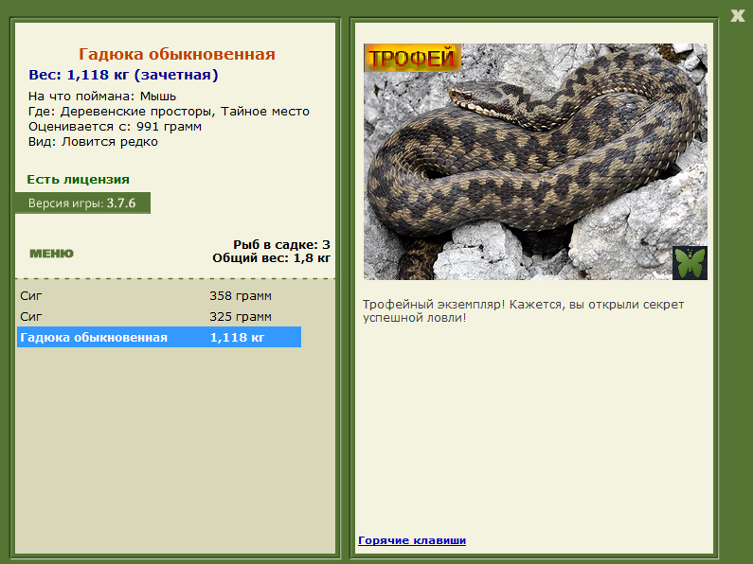Click the Версия игры: 3.7.6 label
The width and height of the screenshot is (753, 564).
pyautogui.click(x=82, y=203)
